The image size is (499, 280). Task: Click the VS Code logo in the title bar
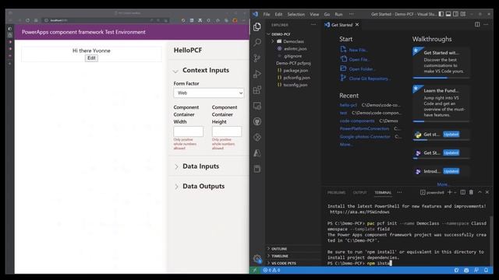[x=255, y=14]
